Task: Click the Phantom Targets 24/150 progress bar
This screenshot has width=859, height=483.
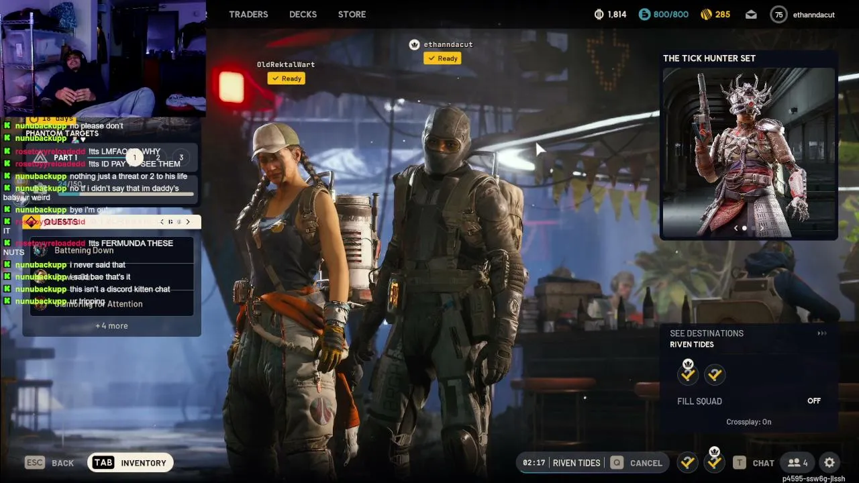Action: (x=127, y=195)
